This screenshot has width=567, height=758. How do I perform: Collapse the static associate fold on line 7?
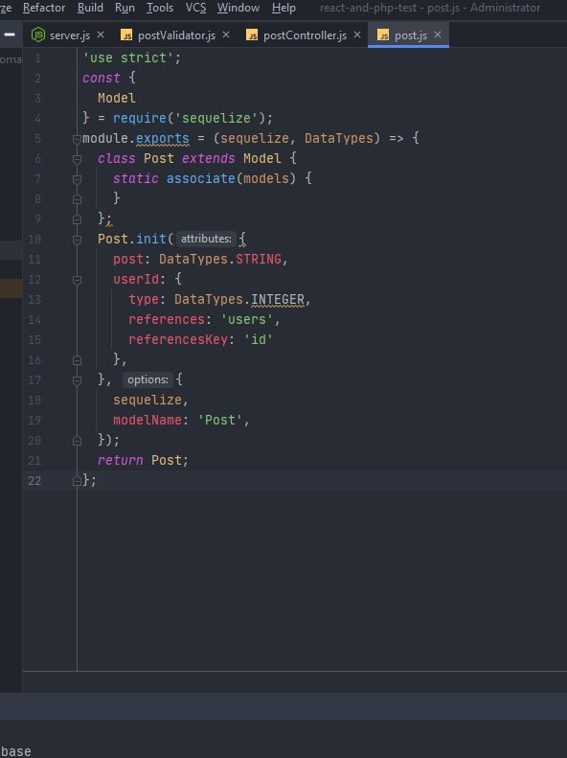point(77,179)
